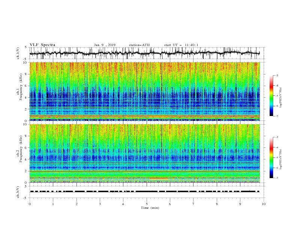Click the time axis tick label "5"
The image size is (297, 229).
(147, 204)
